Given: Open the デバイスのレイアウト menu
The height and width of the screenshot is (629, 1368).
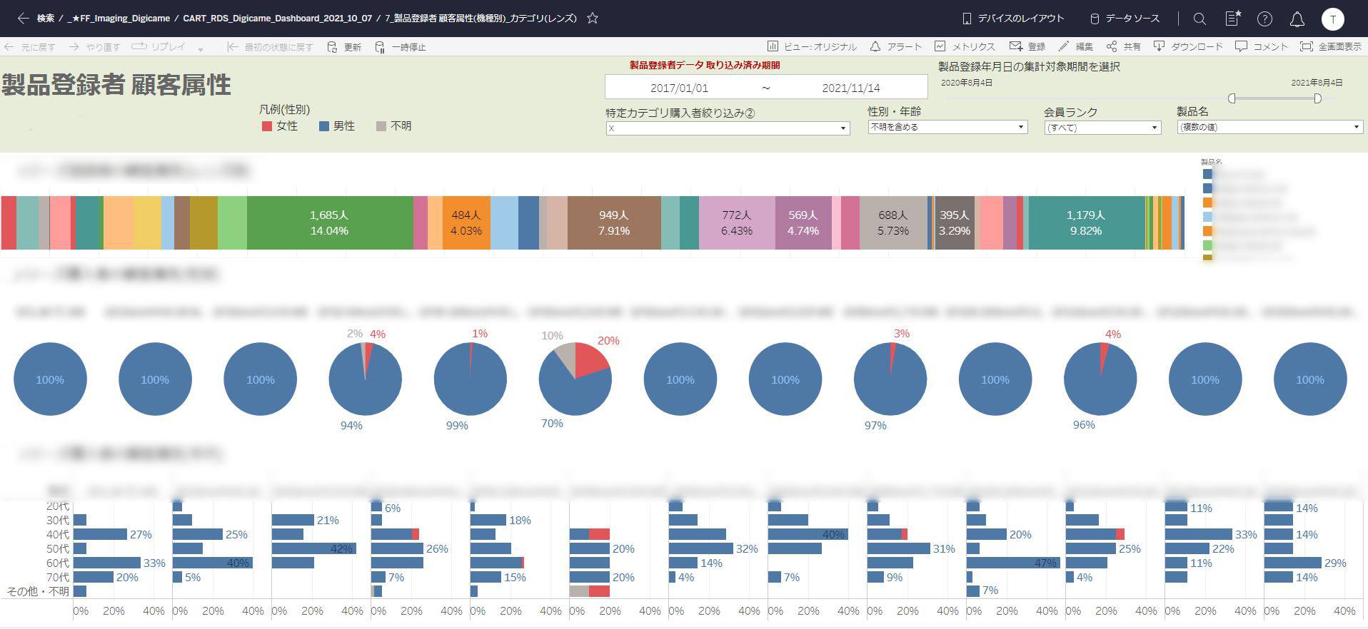Looking at the screenshot, I should click(1013, 19).
